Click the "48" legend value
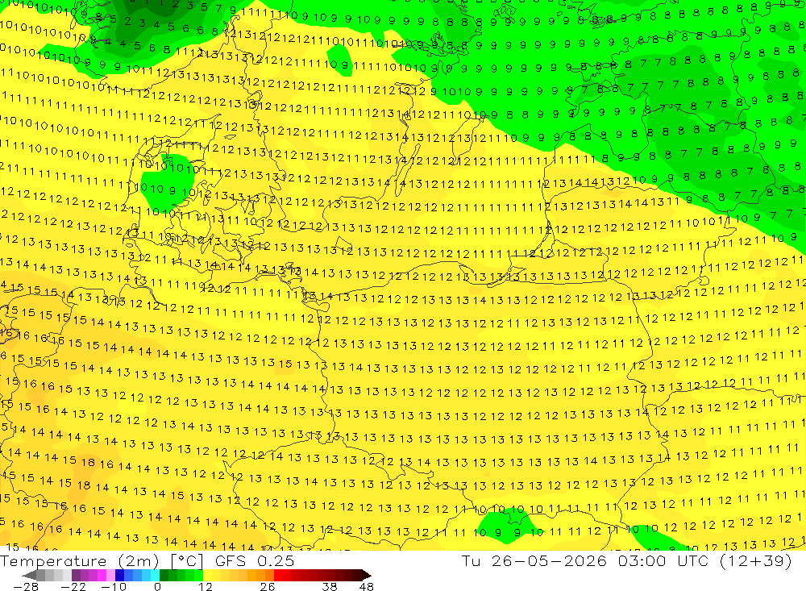 point(367,586)
